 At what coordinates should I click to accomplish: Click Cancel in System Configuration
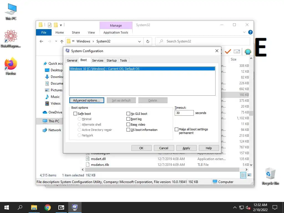(164, 148)
